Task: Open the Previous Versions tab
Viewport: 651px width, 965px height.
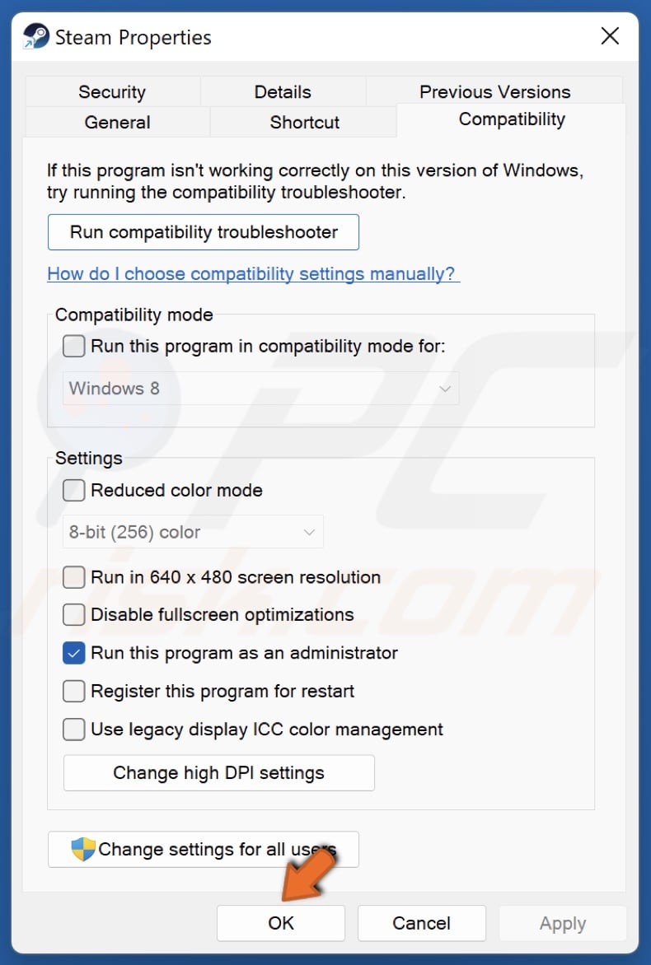Action: (494, 91)
